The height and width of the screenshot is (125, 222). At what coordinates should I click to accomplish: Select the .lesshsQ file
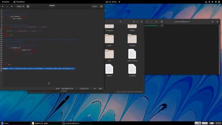tap(132, 70)
